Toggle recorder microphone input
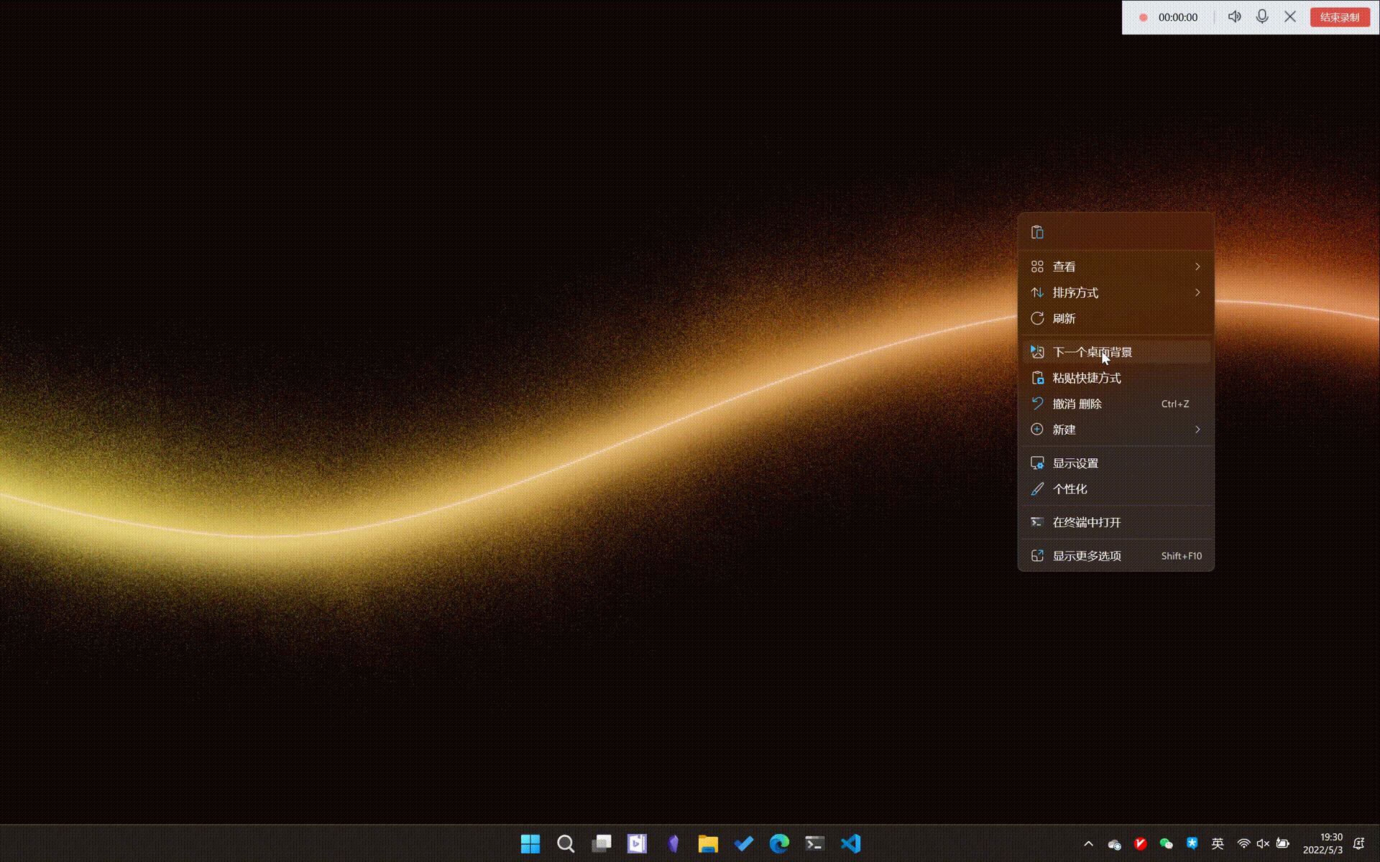Image resolution: width=1380 pixels, height=862 pixels. (x=1262, y=17)
